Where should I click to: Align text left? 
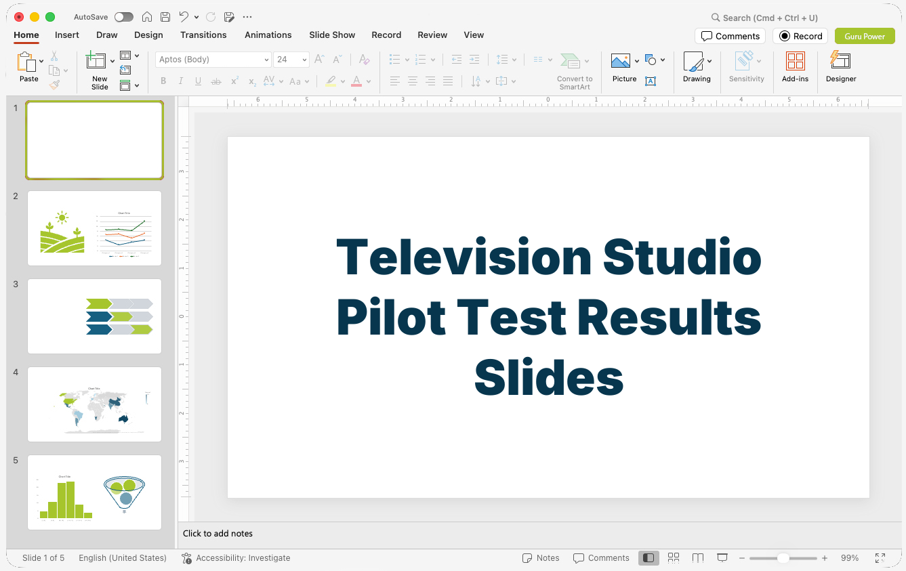click(395, 81)
